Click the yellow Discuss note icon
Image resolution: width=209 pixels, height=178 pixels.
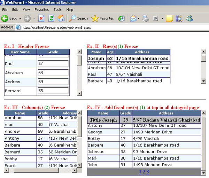pos(169,18)
